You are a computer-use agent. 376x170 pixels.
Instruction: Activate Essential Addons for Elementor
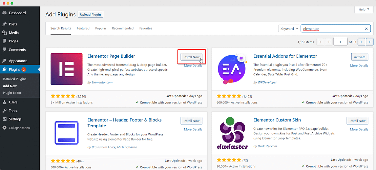coord(360,57)
